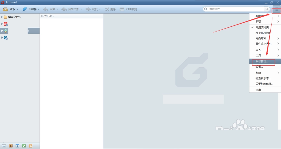
Task: Expand the blue account icon's tree node
Action: click(2, 38)
